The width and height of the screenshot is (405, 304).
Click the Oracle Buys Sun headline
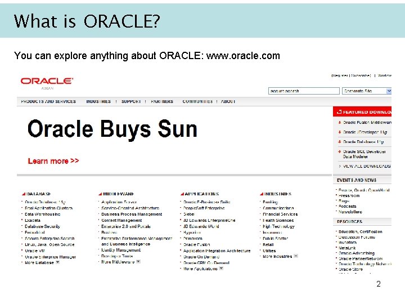point(112,129)
